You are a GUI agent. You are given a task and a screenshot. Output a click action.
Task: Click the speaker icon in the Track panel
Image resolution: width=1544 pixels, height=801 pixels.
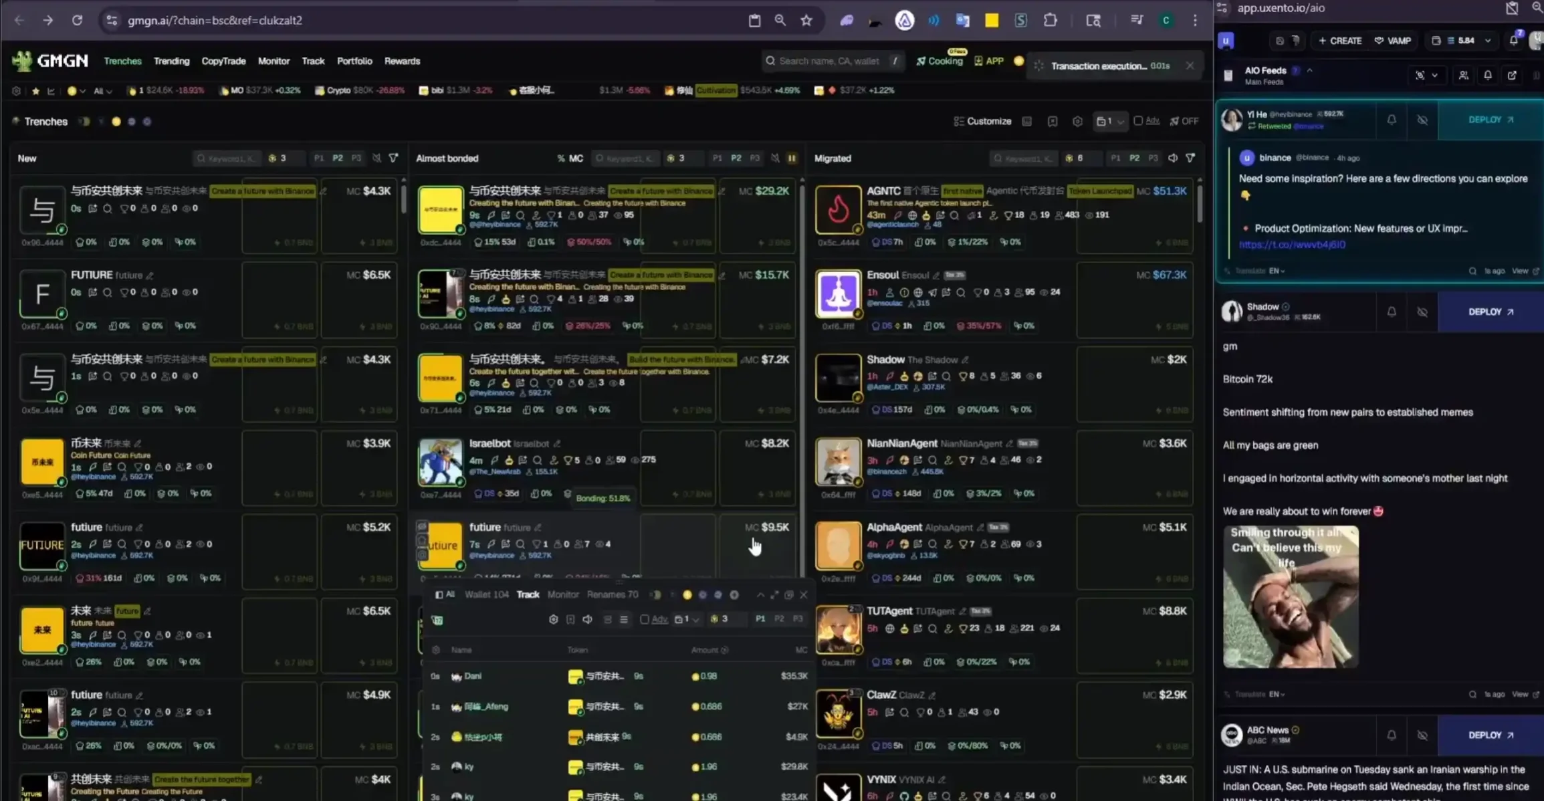(x=587, y=619)
